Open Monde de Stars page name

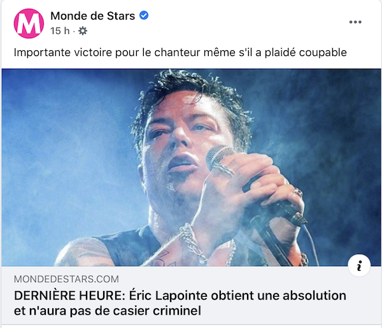pyautogui.click(x=92, y=16)
